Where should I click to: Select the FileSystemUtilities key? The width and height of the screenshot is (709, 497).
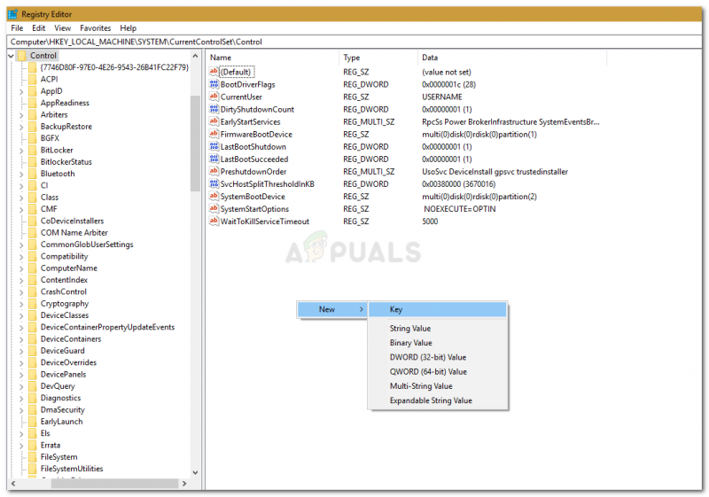(x=72, y=469)
